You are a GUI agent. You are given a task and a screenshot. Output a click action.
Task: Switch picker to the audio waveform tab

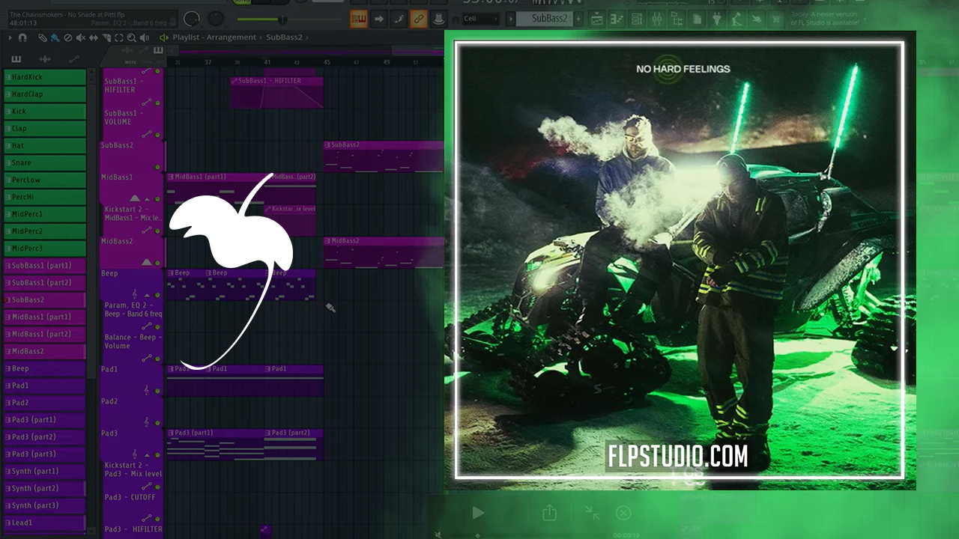pos(45,59)
